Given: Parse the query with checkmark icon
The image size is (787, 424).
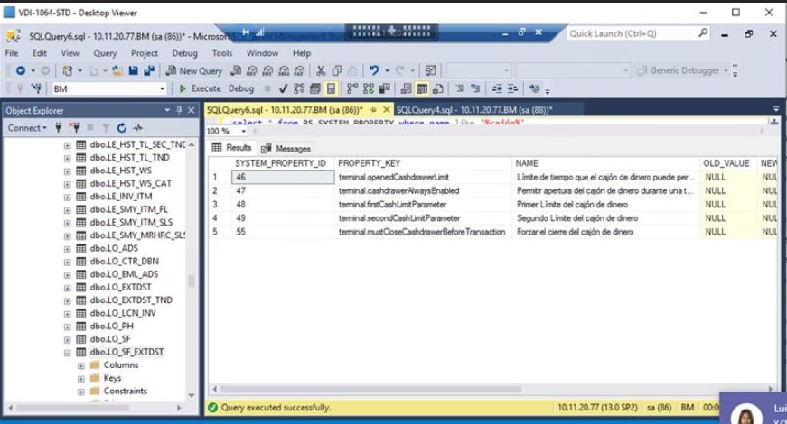Looking at the screenshot, I should tap(283, 88).
